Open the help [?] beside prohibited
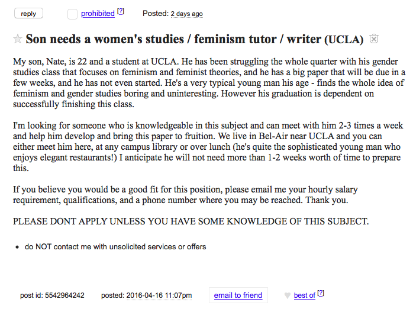This screenshot has width=413, height=318. point(121,11)
